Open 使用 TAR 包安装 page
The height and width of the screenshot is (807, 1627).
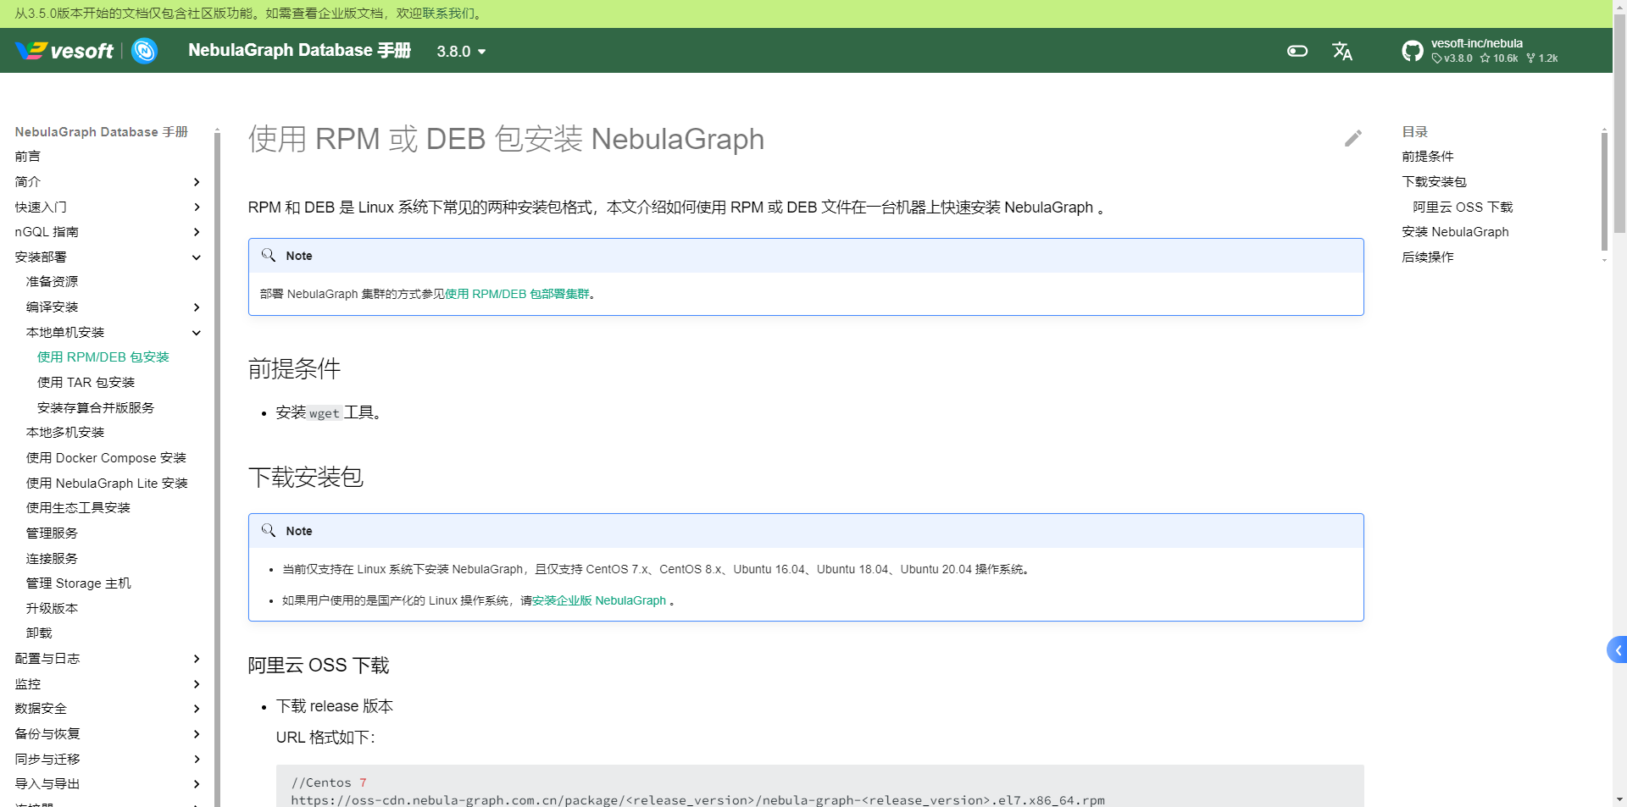[x=86, y=383]
